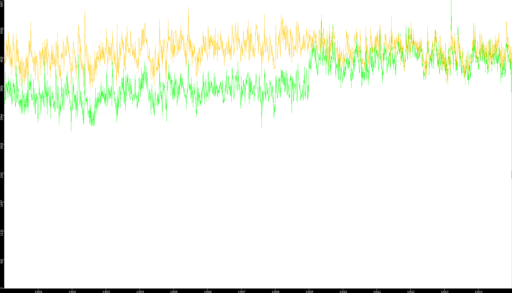
Task: Click the 14:03 time axis label
Action: (106, 291)
